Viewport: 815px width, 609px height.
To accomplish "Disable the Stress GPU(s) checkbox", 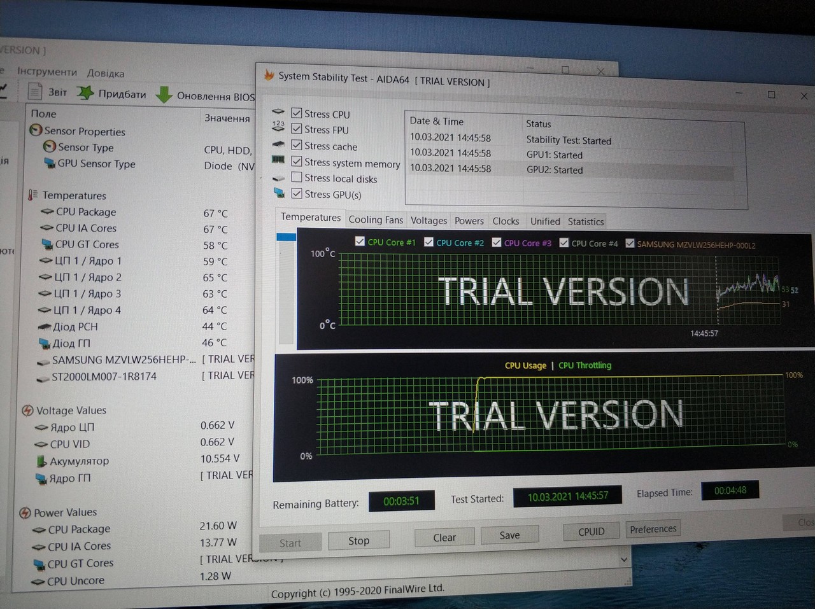I will [296, 193].
